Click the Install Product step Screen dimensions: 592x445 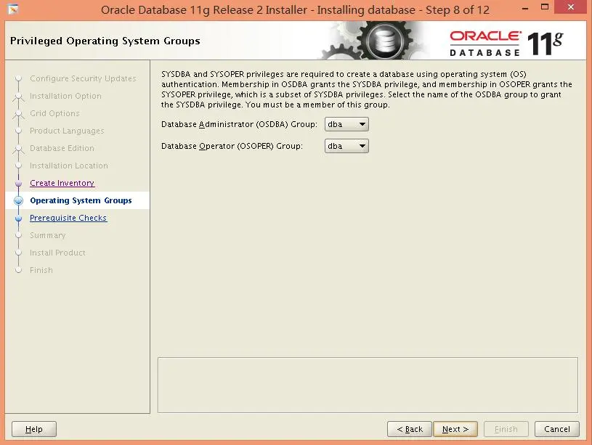[x=57, y=253]
